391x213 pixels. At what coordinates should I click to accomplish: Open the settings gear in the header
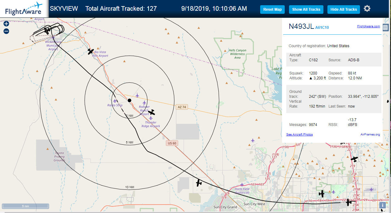point(367,9)
